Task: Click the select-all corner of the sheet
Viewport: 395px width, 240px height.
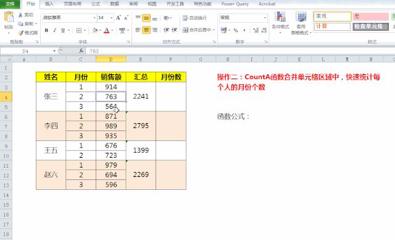Action: tap(6, 59)
